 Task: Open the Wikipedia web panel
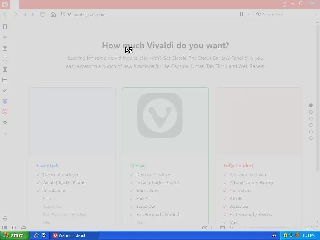[5, 122]
